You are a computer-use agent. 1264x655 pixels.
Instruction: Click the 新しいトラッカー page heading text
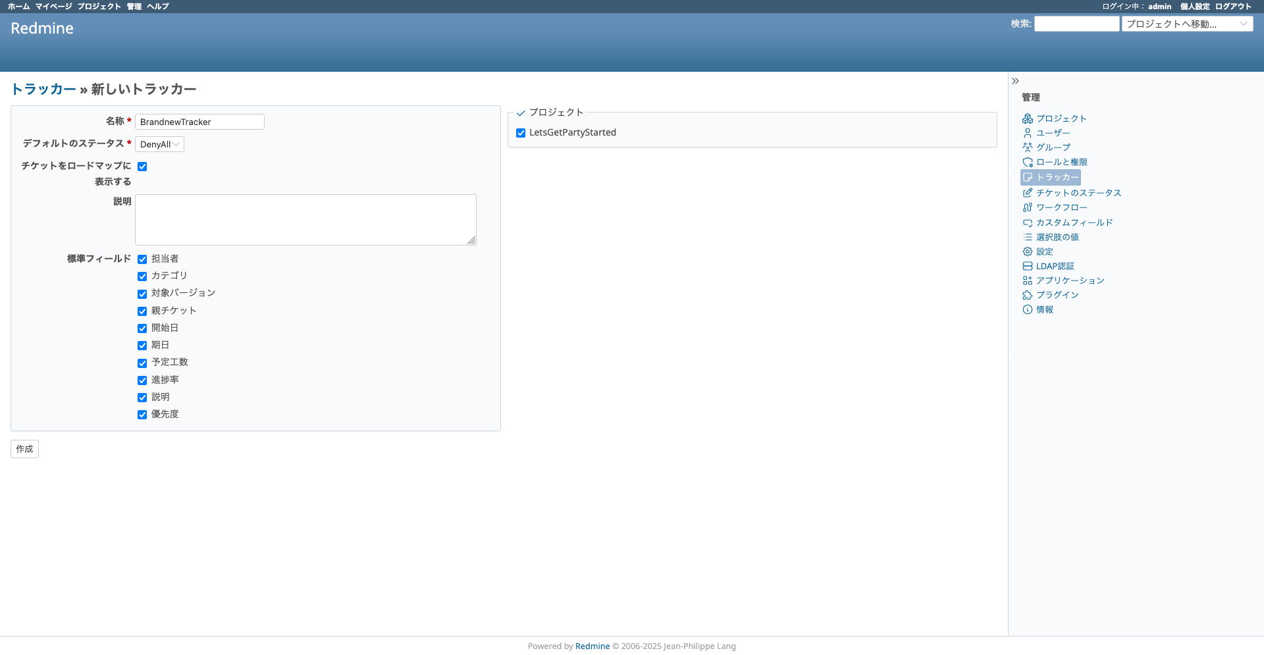tap(144, 90)
